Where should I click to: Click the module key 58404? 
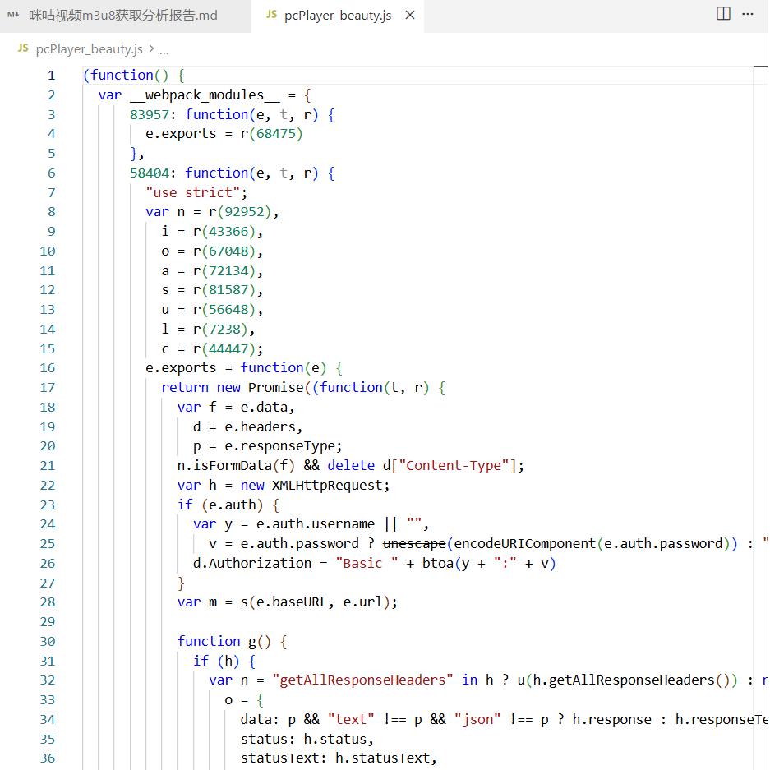[150, 173]
